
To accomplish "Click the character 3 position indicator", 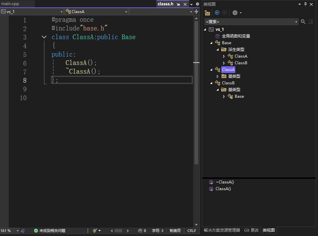I will tap(158, 231).
